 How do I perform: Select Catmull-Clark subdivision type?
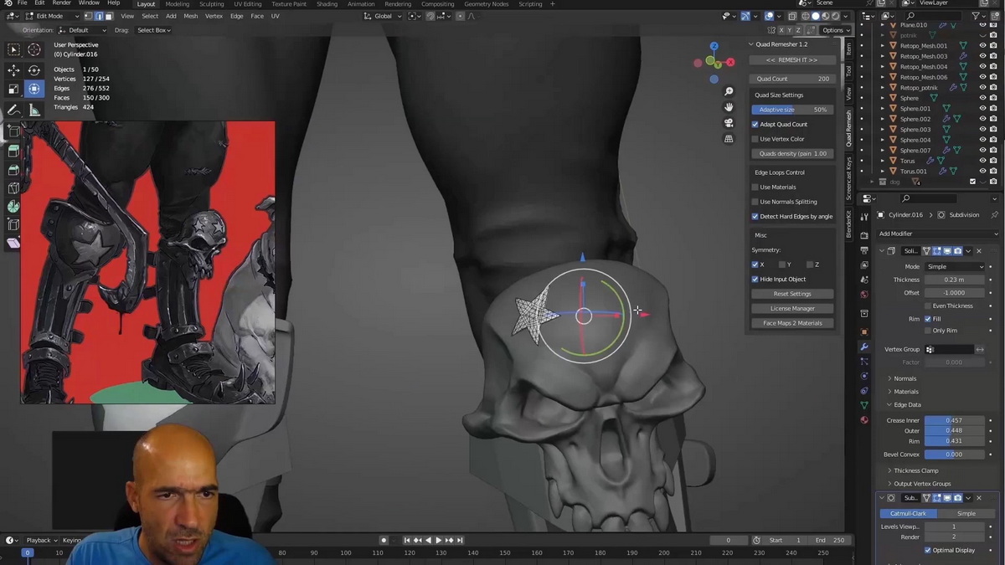tap(908, 513)
